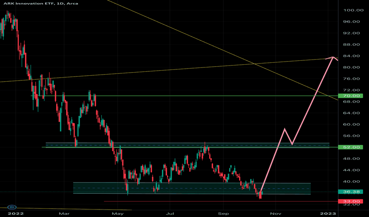The image size is (369, 217).
Task: Click the 84.00 price axis value
Action: click(x=352, y=56)
